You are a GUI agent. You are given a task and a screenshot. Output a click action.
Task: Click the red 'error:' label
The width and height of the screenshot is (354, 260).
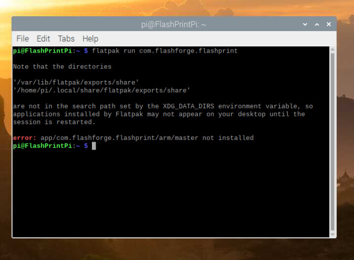click(25, 138)
